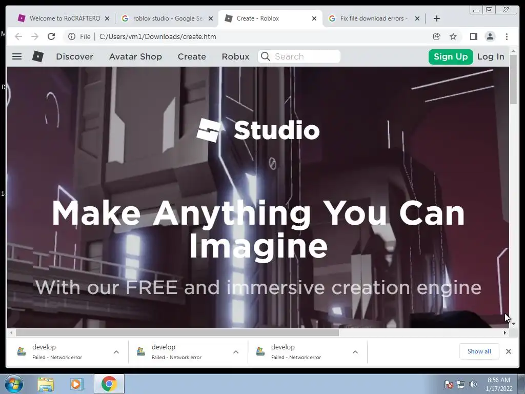Click the scroll up arrow
The width and height of the screenshot is (525, 394).
point(513,51)
